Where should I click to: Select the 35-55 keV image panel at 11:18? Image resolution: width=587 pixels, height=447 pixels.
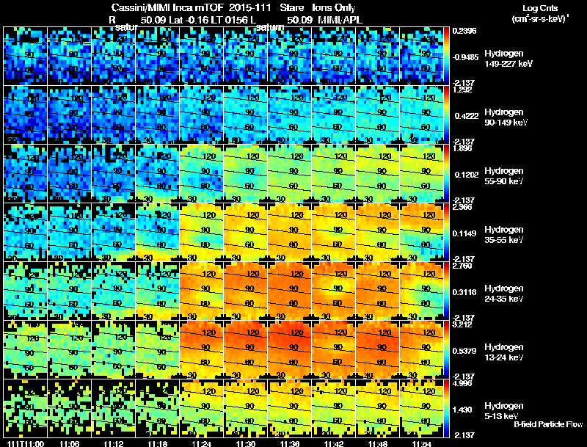(158, 233)
